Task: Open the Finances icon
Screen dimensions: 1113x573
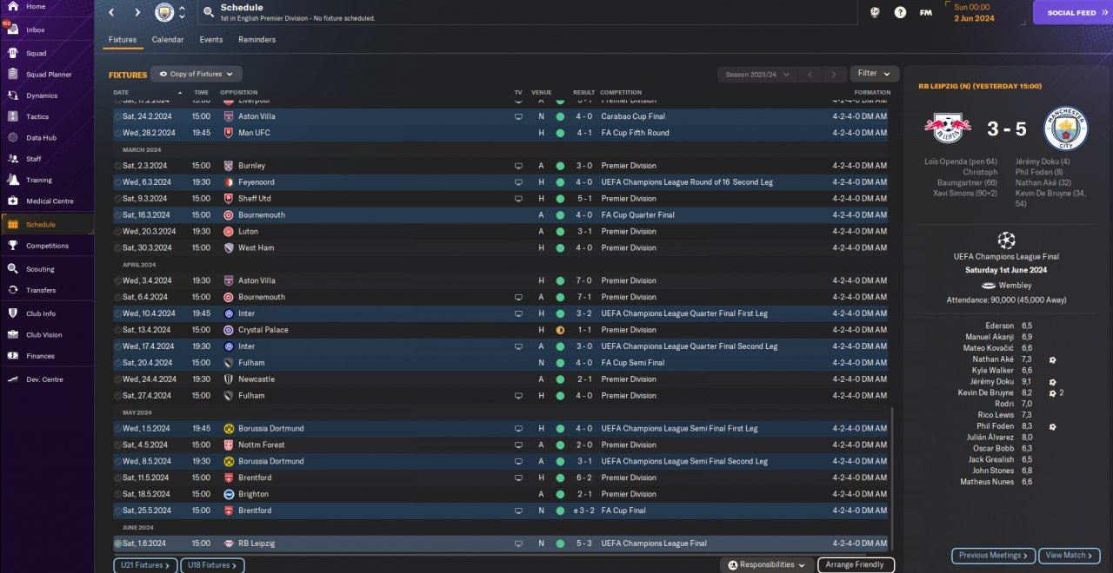Action: pos(13,356)
